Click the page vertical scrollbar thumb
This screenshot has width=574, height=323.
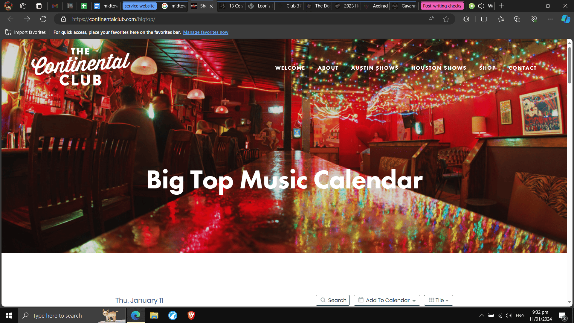coord(570,65)
